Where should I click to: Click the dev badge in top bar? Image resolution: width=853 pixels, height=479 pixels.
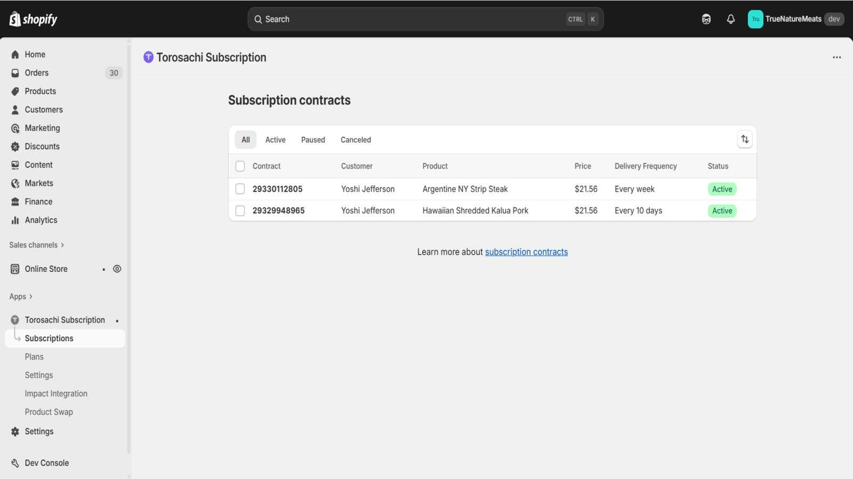click(x=834, y=19)
